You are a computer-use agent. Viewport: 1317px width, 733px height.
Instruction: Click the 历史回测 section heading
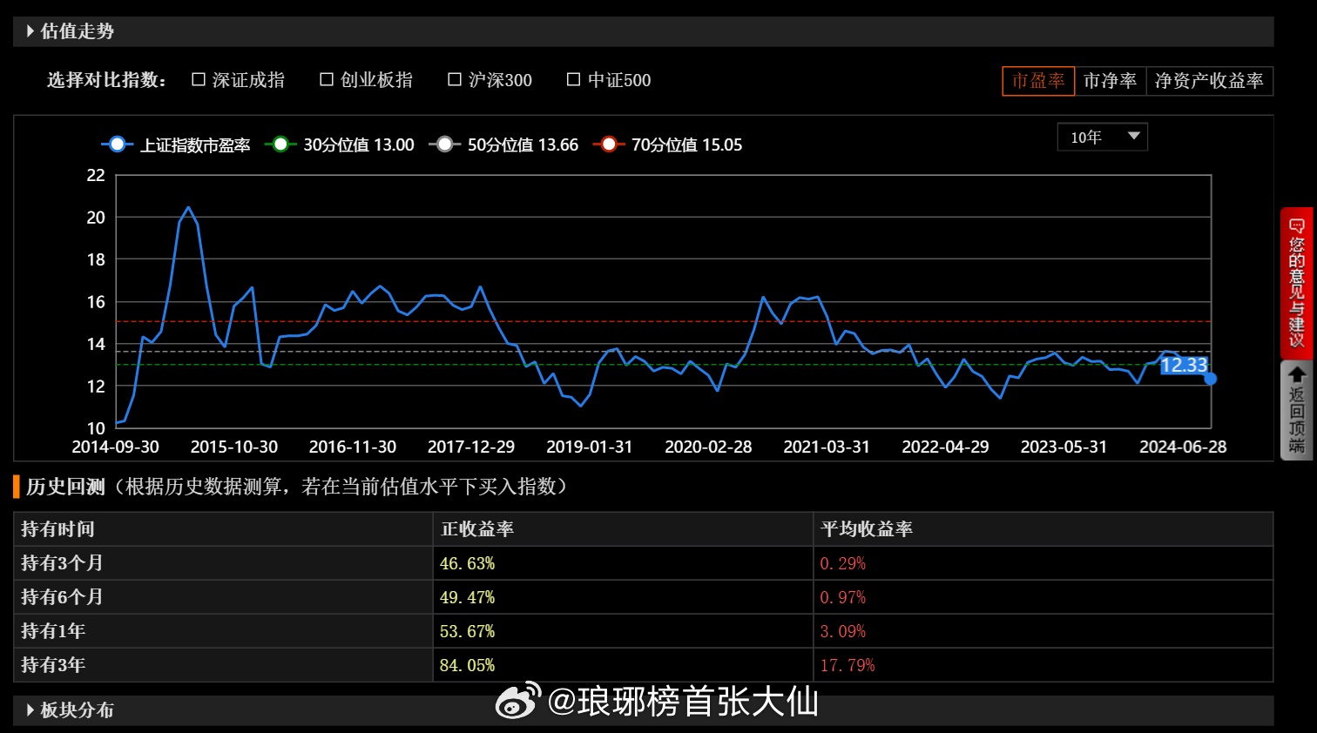coord(65,487)
